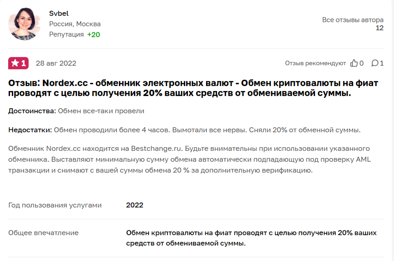The height and width of the screenshot is (261, 394).
Task: Click the thumbs-up recommend icon
Action: pyautogui.click(x=354, y=63)
